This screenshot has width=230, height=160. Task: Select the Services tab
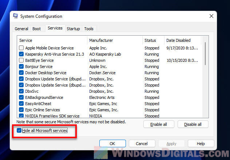pos(55,28)
